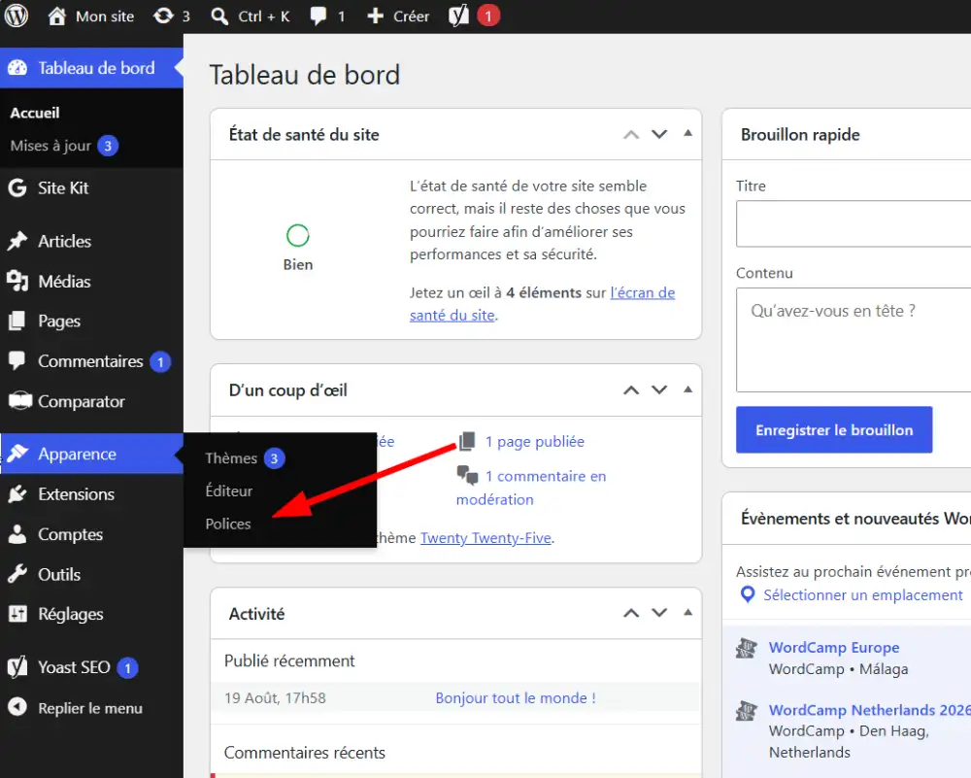Select Polices in Apparence submenu
This screenshot has height=778, width=971.
(x=228, y=524)
